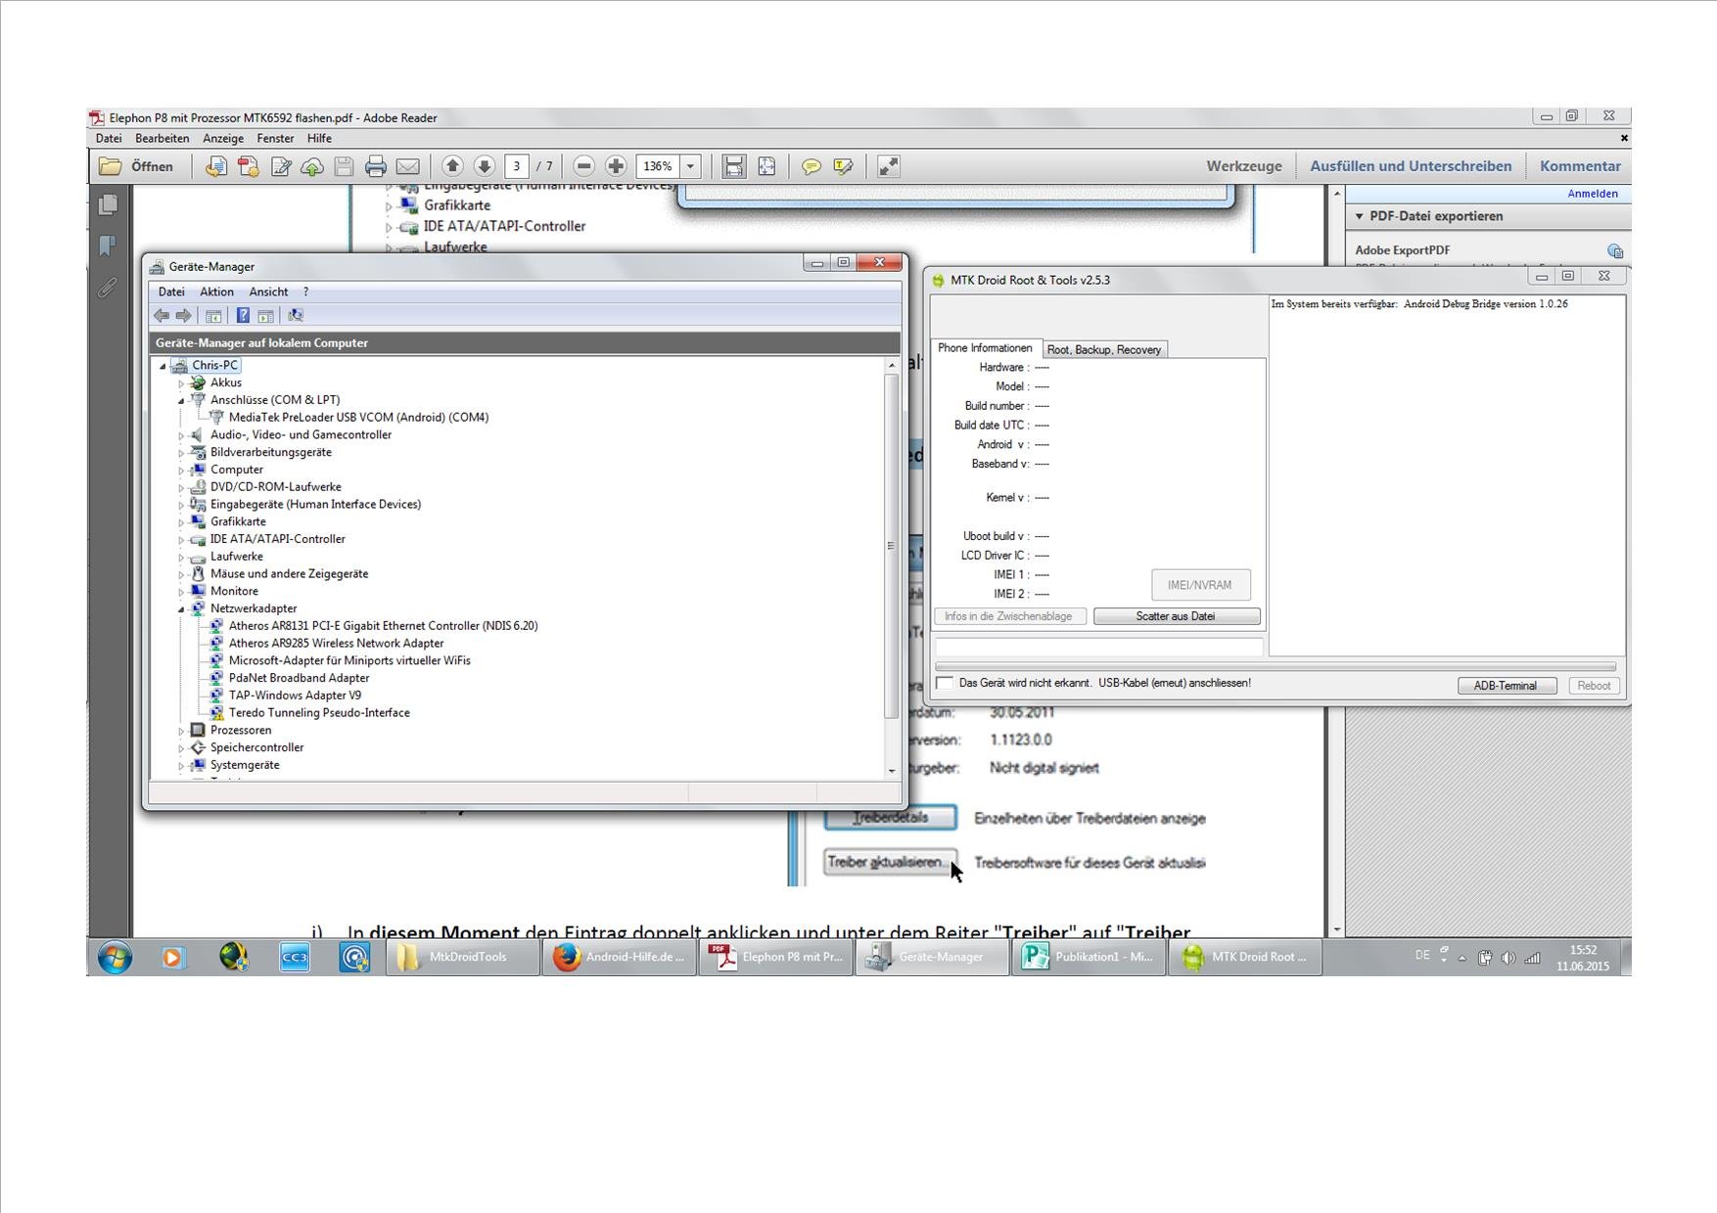Collapse the Netzwerkadapter node

tap(181, 608)
